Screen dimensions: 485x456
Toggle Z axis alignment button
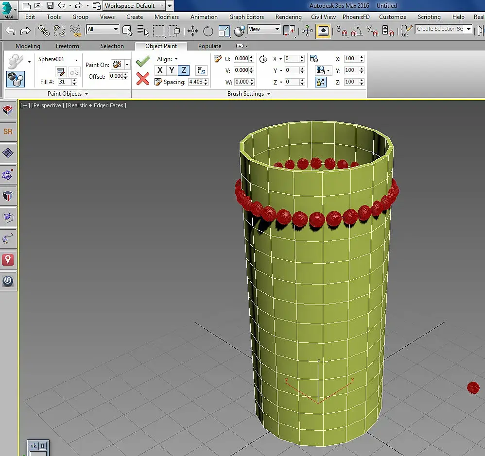click(x=183, y=70)
